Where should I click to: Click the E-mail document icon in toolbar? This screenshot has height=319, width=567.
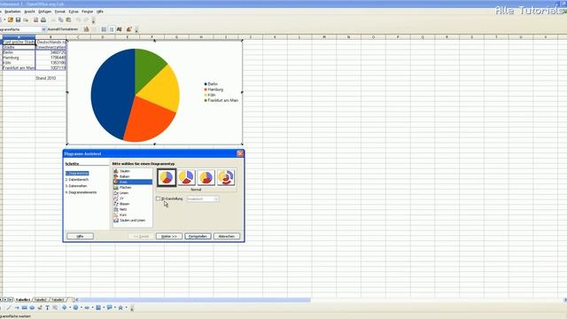coord(26,19)
